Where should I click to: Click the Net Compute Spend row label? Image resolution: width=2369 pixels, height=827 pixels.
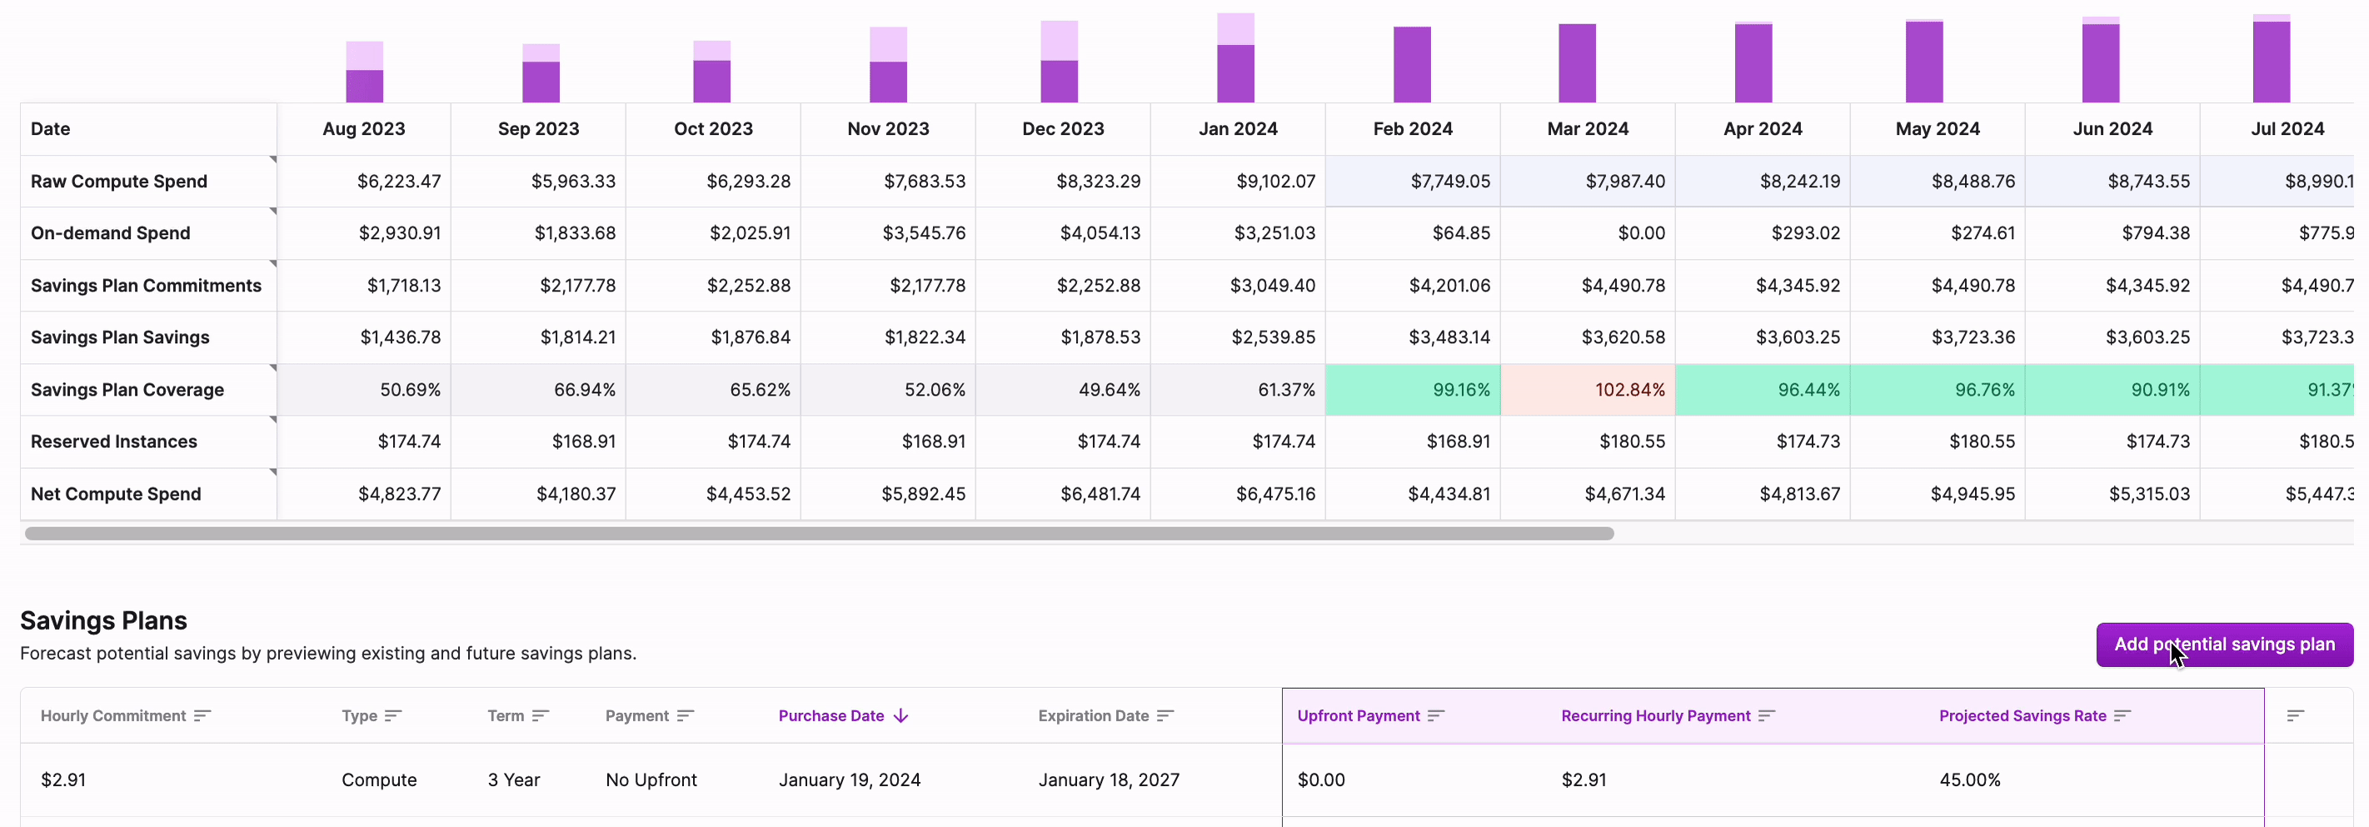[x=116, y=494]
